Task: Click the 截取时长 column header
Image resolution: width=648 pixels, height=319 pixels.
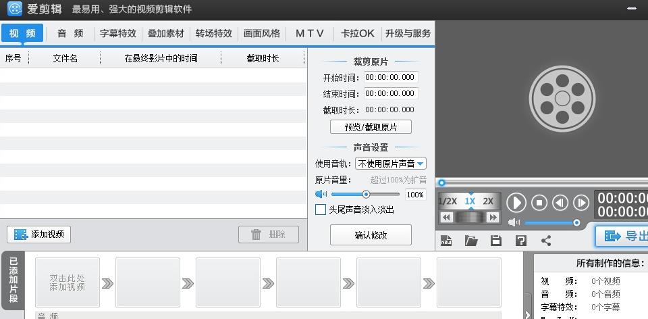Action: (263, 58)
